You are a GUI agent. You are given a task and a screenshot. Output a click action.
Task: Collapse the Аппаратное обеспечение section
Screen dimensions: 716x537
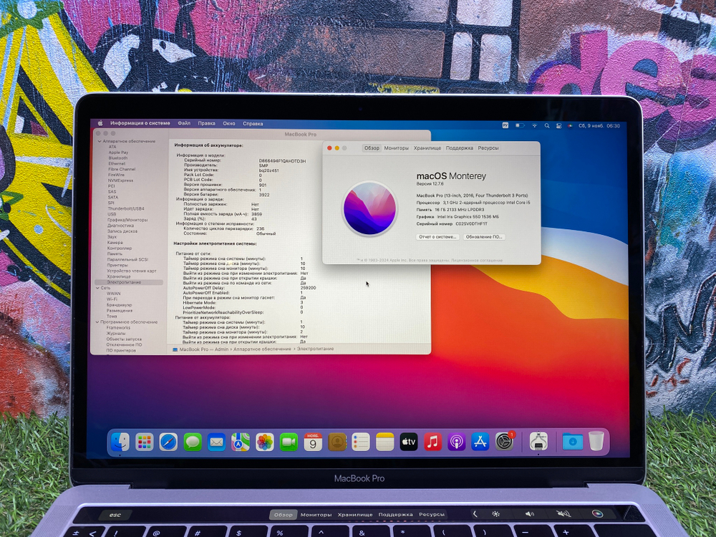[101, 141]
